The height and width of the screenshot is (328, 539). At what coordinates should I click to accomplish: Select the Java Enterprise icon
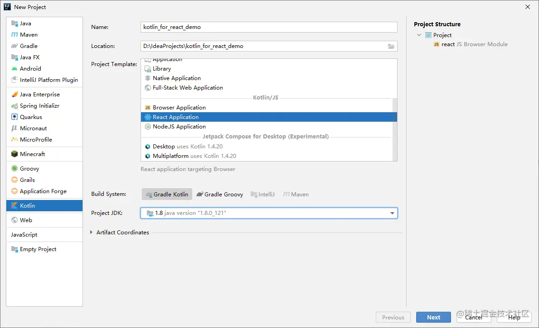15,95
